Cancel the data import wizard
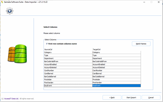 coord(151,97)
